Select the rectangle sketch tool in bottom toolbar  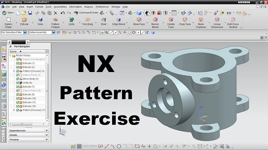tap(137, 146)
